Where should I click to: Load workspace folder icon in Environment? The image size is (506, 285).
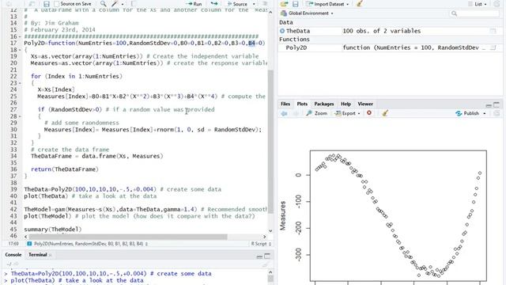[284, 4]
